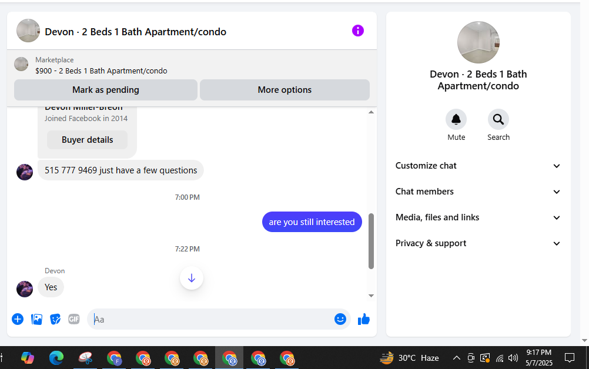Open the $900 - 2 Beds 1 Bath listing link
The width and height of the screenshot is (589, 369).
click(102, 71)
